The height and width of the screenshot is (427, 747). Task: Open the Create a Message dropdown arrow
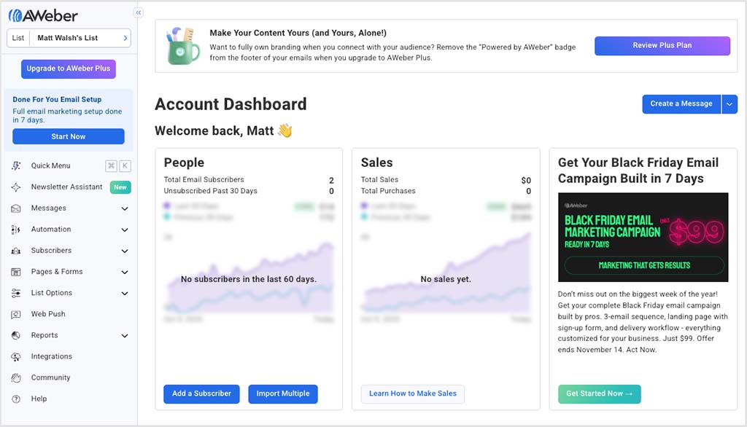pos(729,104)
